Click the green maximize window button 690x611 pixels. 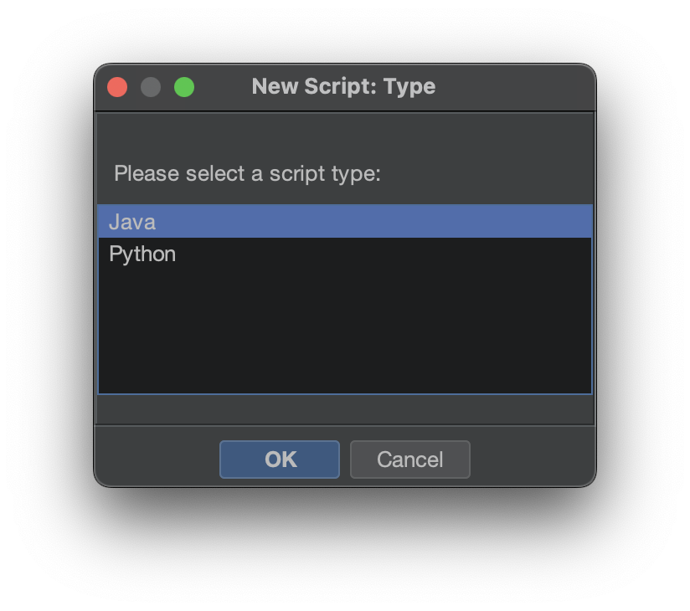[x=184, y=87]
